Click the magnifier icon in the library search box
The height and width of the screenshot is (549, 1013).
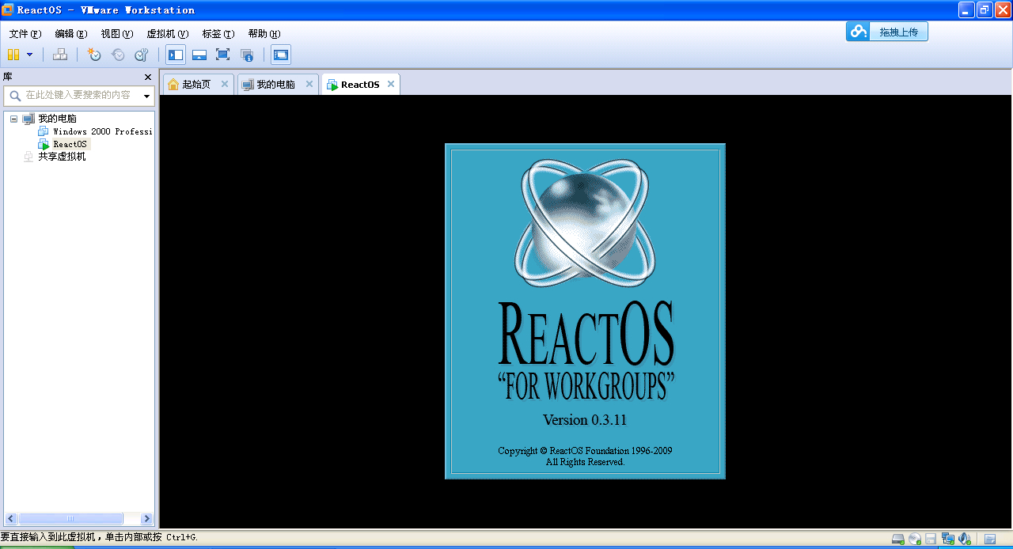pos(15,96)
